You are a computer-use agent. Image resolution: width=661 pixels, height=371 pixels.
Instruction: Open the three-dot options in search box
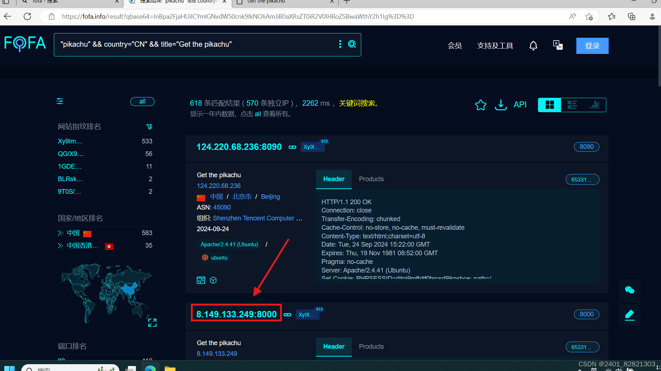pos(340,44)
